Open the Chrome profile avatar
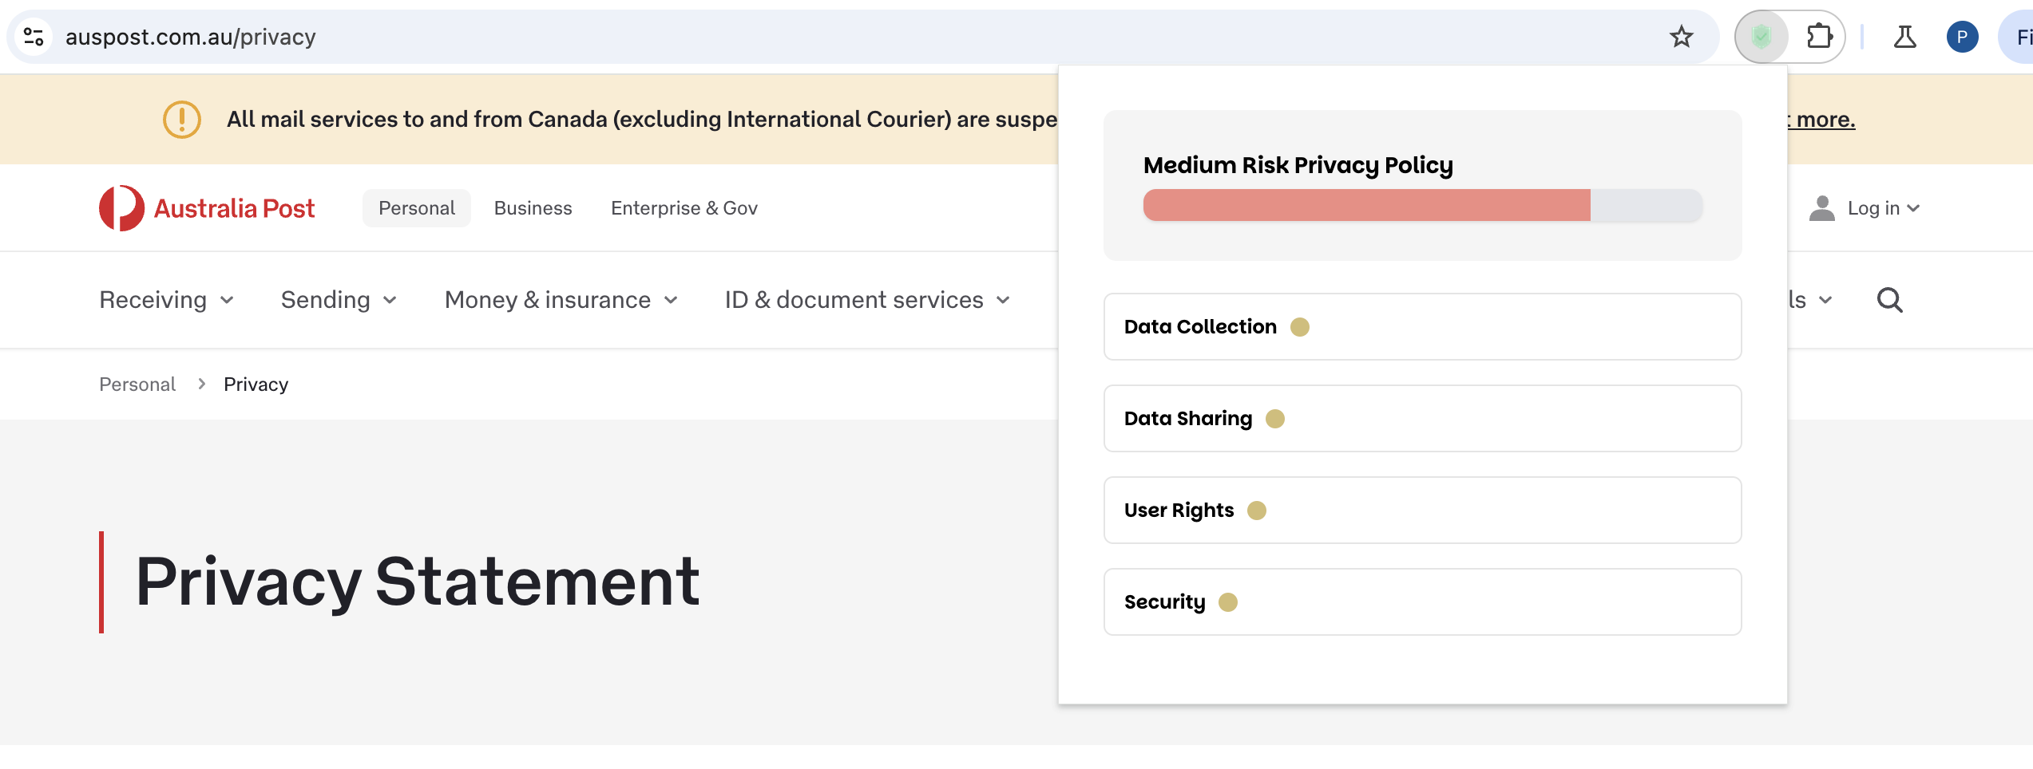This screenshot has width=2033, height=769. coord(1962,37)
